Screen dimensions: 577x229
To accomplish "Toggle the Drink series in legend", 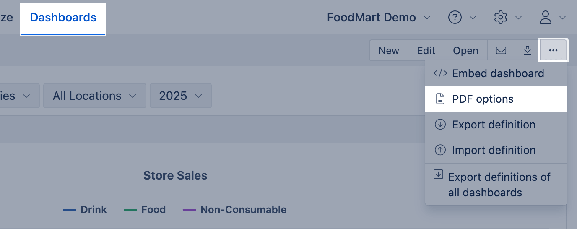I will click(x=85, y=209).
